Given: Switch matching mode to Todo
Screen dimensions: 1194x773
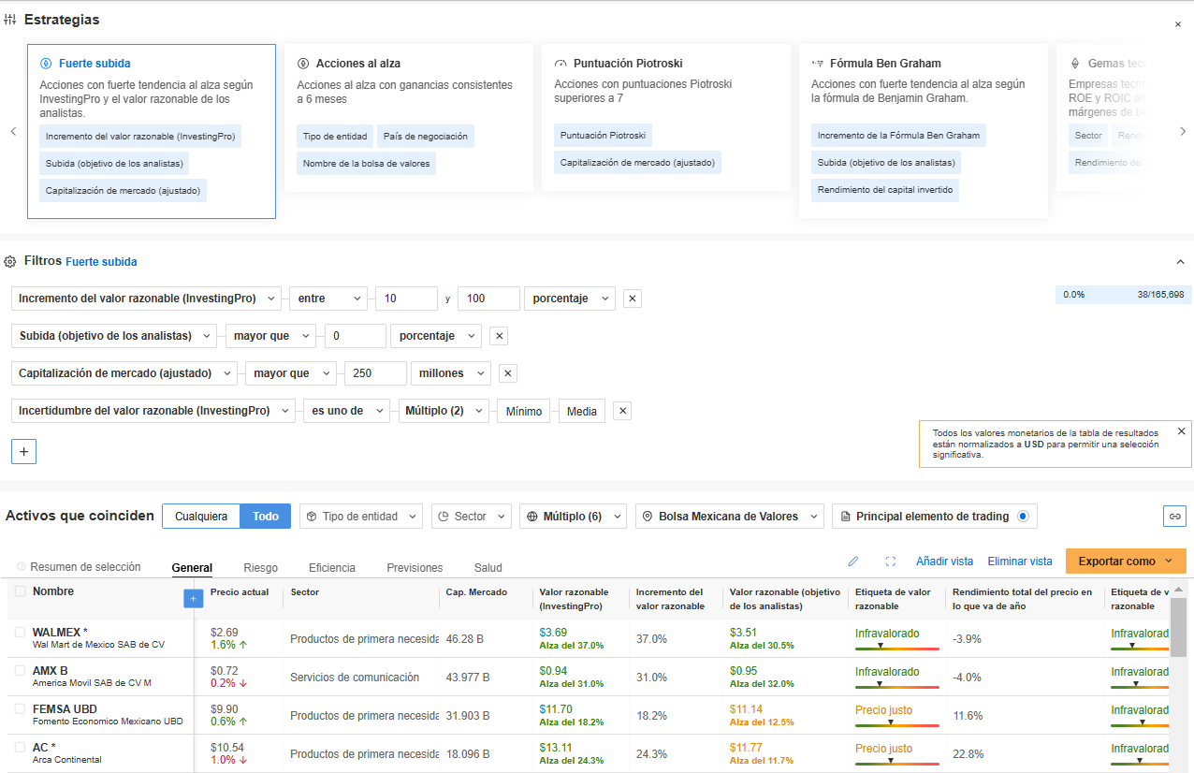Looking at the screenshot, I should coord(266,517).
